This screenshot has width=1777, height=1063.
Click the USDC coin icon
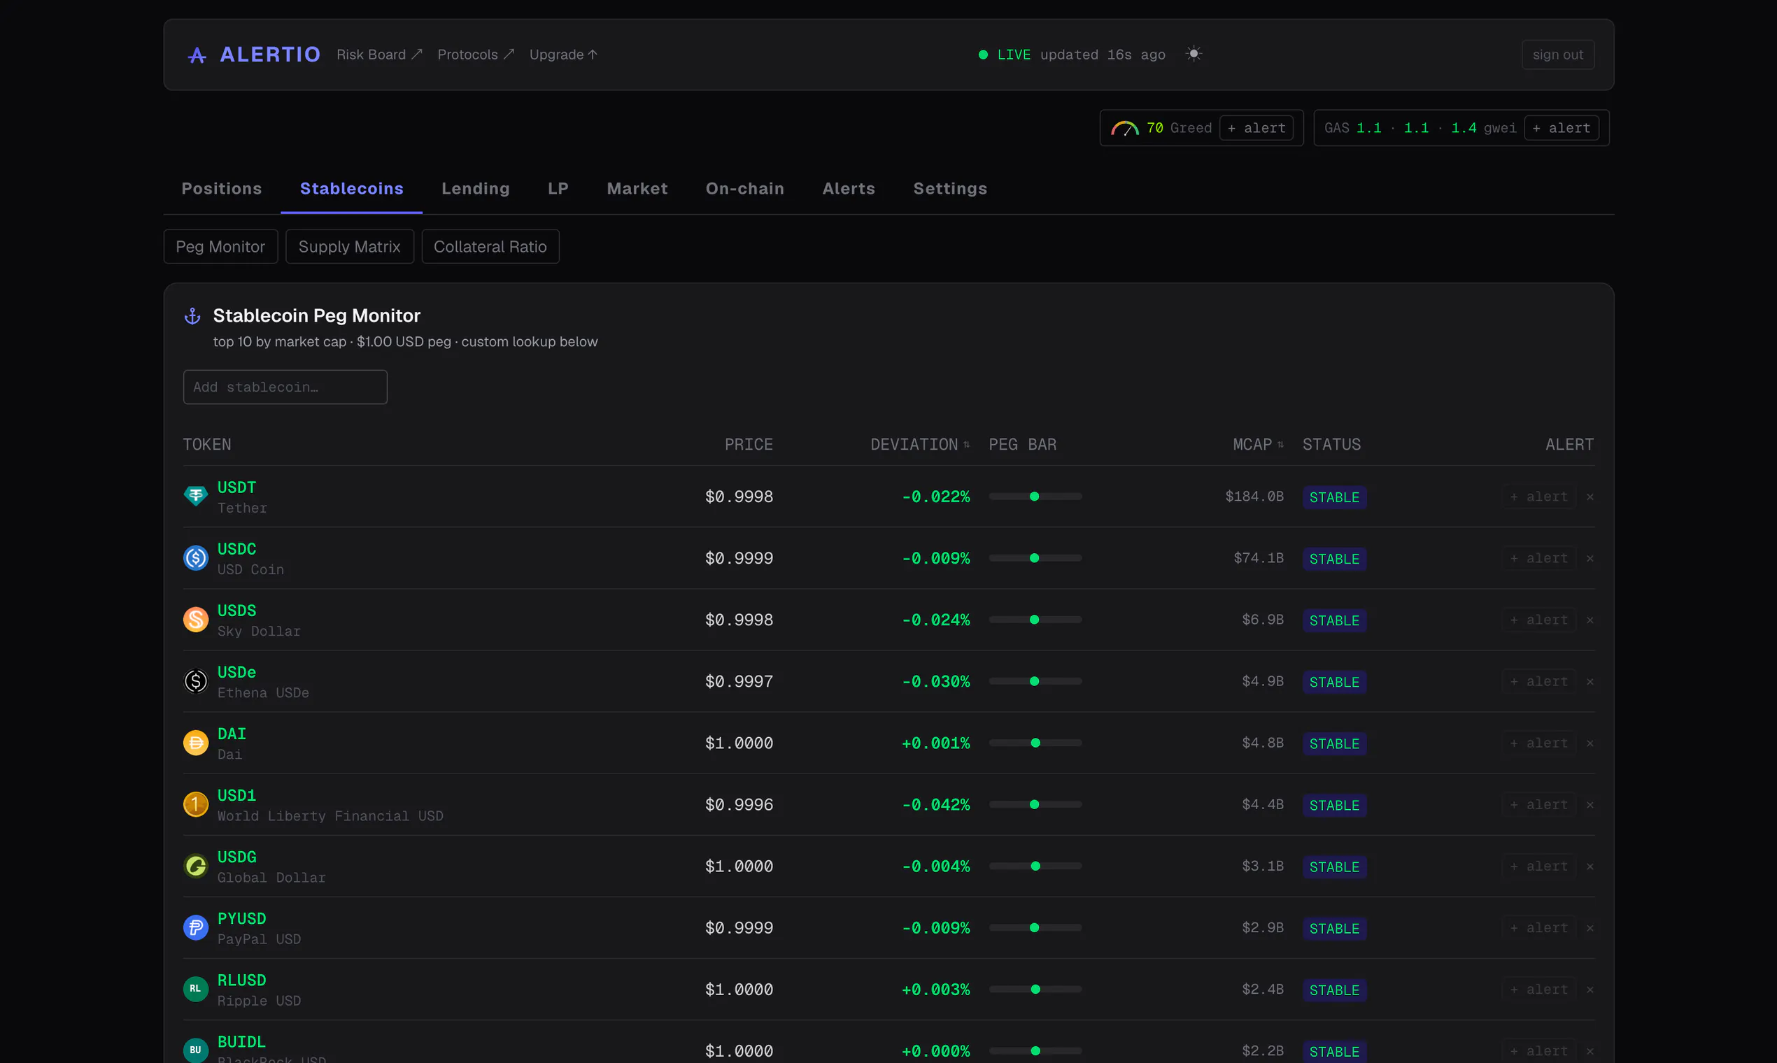pos(196,557)
